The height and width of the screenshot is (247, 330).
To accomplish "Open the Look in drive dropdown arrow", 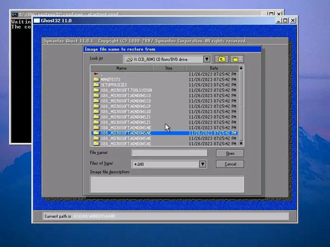I will [x=207, y=59].
